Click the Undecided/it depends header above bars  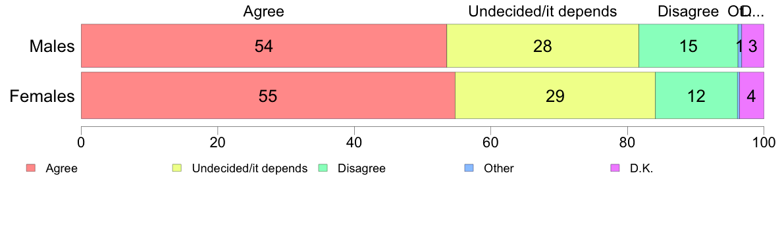(x=542, y=11)
